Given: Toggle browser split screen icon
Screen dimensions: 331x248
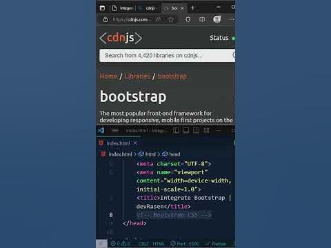Looking at the screenshot, I should click(202, 19).
